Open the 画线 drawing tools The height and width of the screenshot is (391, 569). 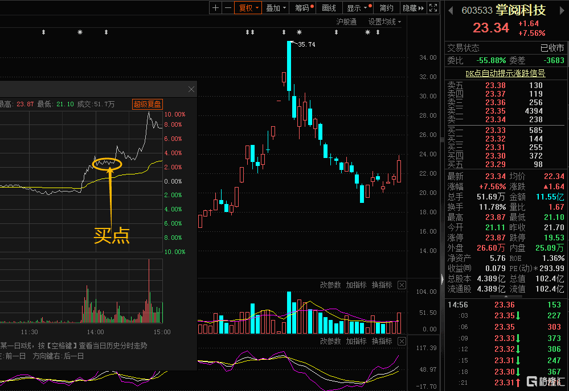tap(329, 7)
